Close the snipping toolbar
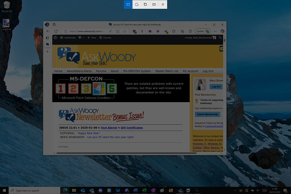Screen dimensions: 291x194 click(x=163, y=5)
